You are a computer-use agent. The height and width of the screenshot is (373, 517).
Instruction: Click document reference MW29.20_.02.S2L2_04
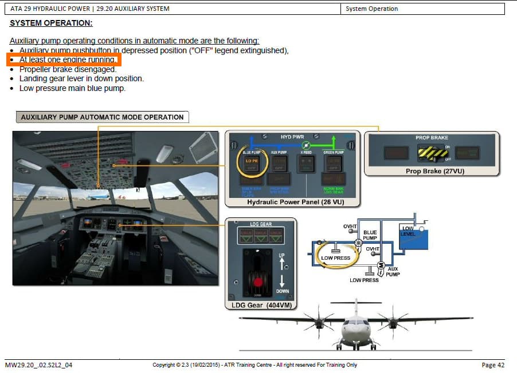click(38, 365)
